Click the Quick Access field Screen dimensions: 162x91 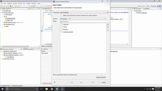coord(142,6)
